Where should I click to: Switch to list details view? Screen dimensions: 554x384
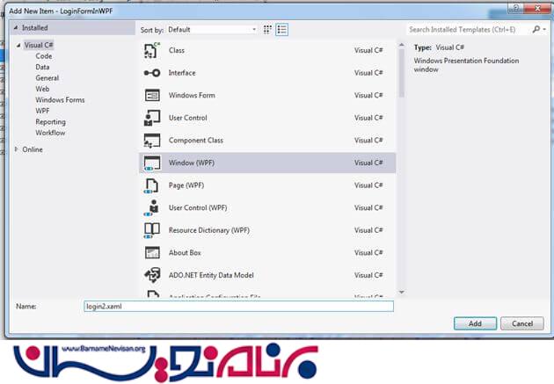[x=282, y=30]
